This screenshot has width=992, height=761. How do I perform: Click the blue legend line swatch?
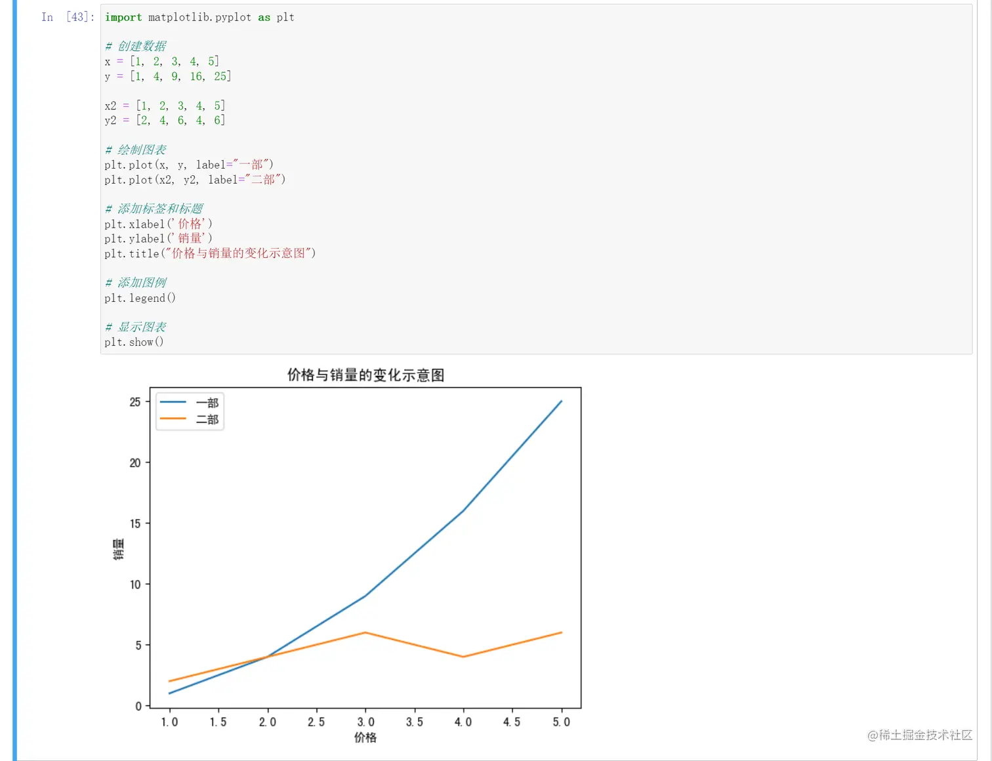[173, 402]
